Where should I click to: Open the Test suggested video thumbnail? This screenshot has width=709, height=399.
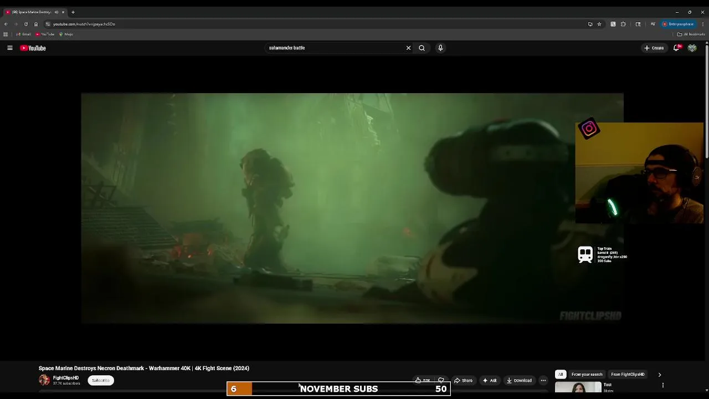[578, 387]
